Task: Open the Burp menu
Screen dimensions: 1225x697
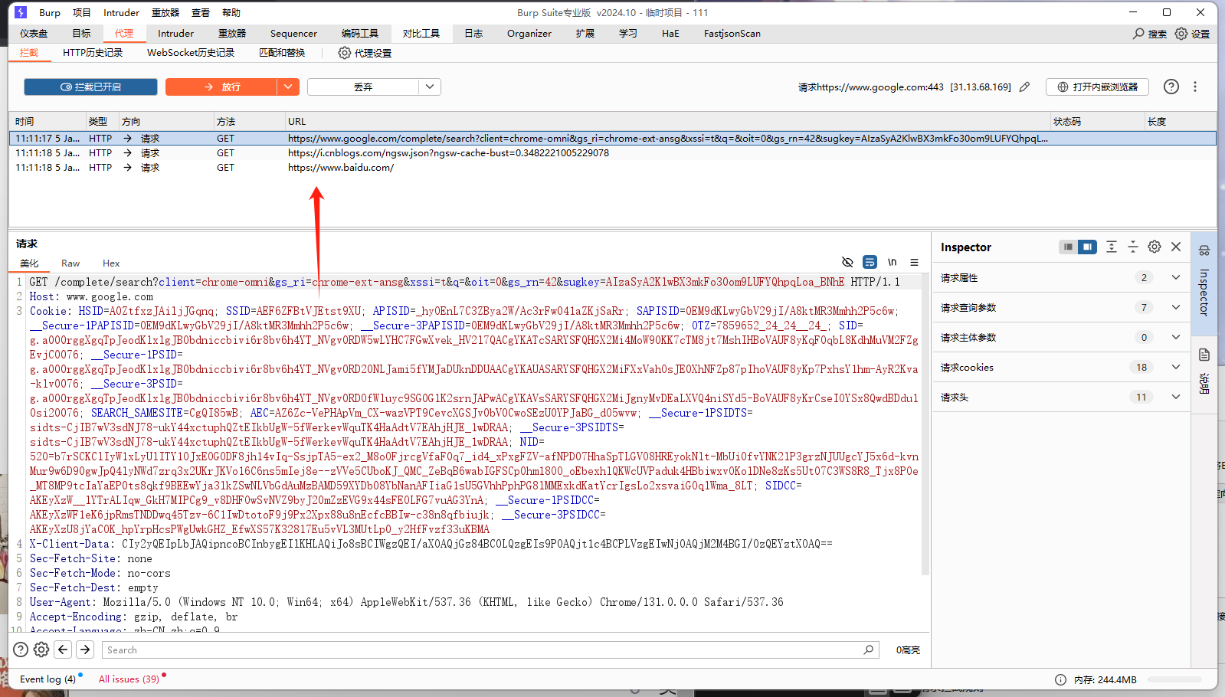Action: point(50,12)
